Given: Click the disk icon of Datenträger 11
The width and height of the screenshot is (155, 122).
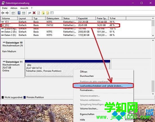Looking at the screenshot, I should pos(4,62).
